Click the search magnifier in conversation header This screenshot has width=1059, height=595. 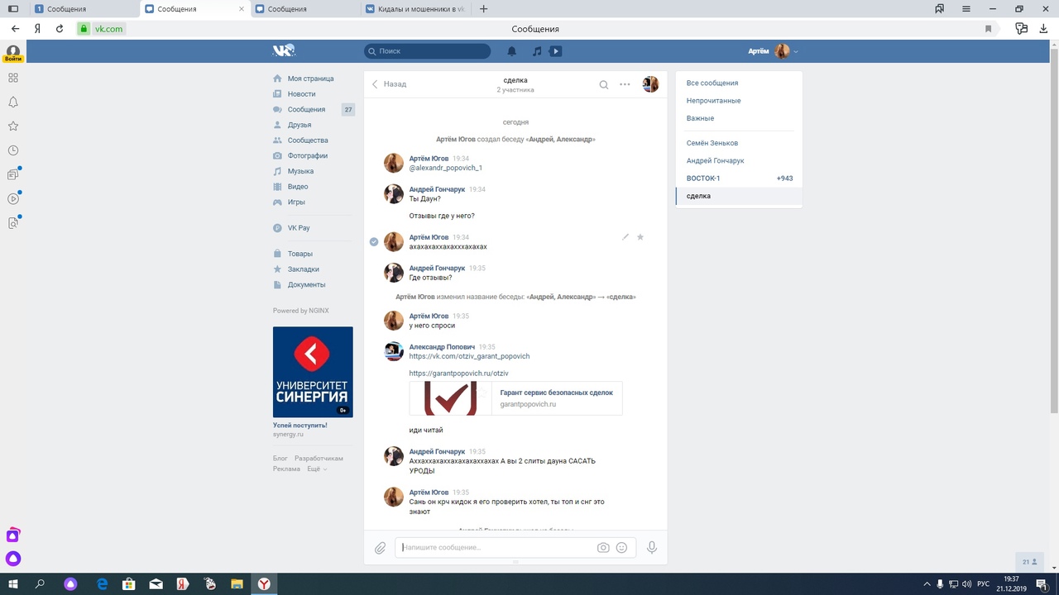[x=604, y=84]
